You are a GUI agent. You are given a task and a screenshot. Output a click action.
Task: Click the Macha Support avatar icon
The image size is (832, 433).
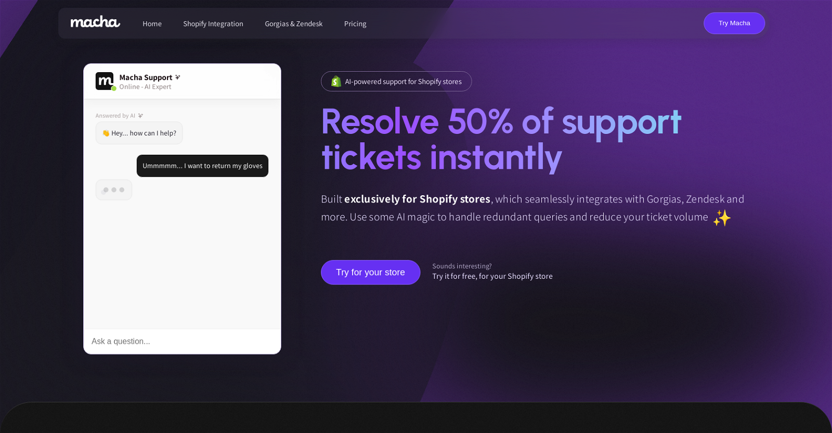[105, 81]
